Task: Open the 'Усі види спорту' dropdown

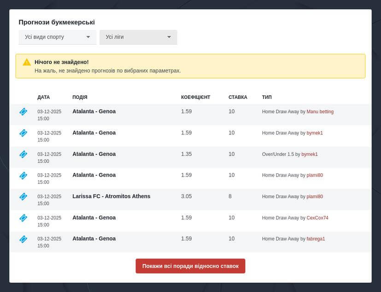Action: tap(57, 37)
